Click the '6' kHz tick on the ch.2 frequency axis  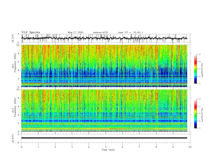pyautogui.click(x=19, y=106)
